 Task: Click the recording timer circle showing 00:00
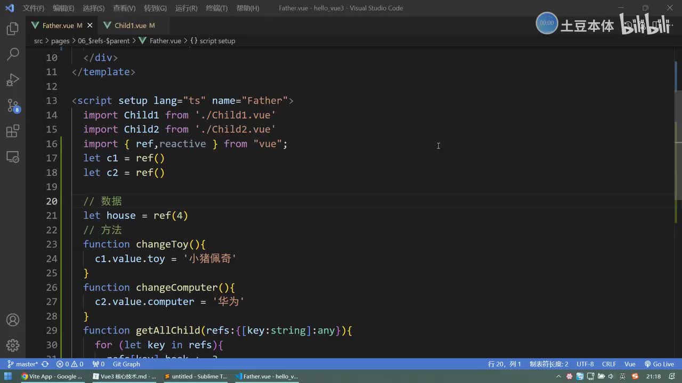coord(547,23)
